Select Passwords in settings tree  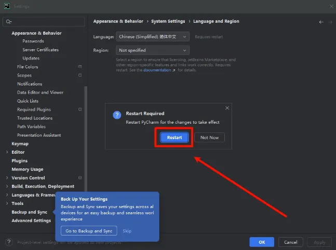coord(33,41)
